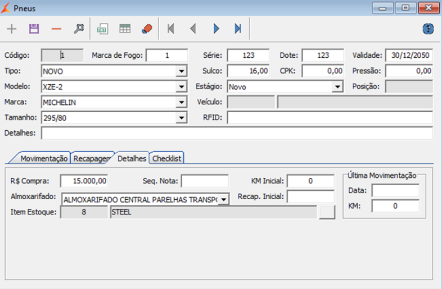Screen dimensions: 442x289
Task: Switch to the Movimentação tab
Action: (43, 158)
